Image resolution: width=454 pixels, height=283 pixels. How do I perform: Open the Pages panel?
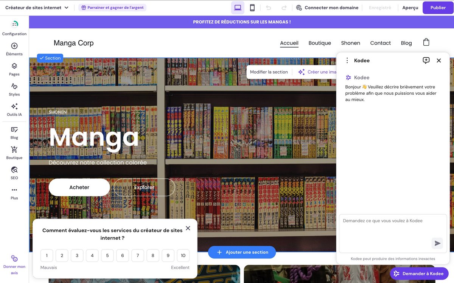(14, 69)
